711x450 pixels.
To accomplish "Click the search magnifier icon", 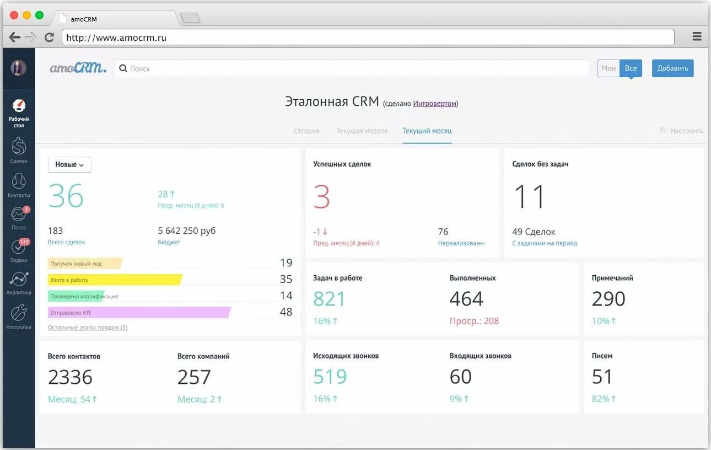I will [x=122, y=68].
